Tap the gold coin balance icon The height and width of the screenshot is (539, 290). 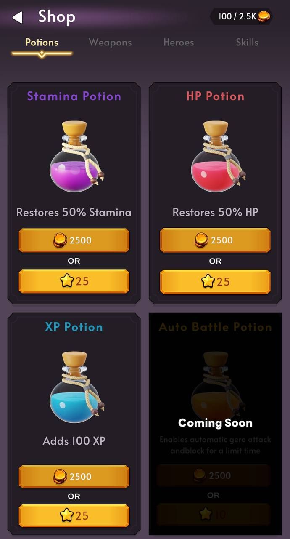(x=264, y=16)
